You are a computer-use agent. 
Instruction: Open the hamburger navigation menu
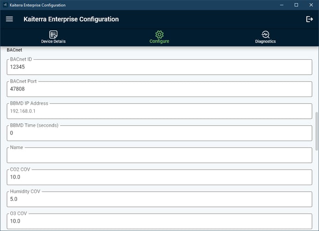[x=9, y=19]
